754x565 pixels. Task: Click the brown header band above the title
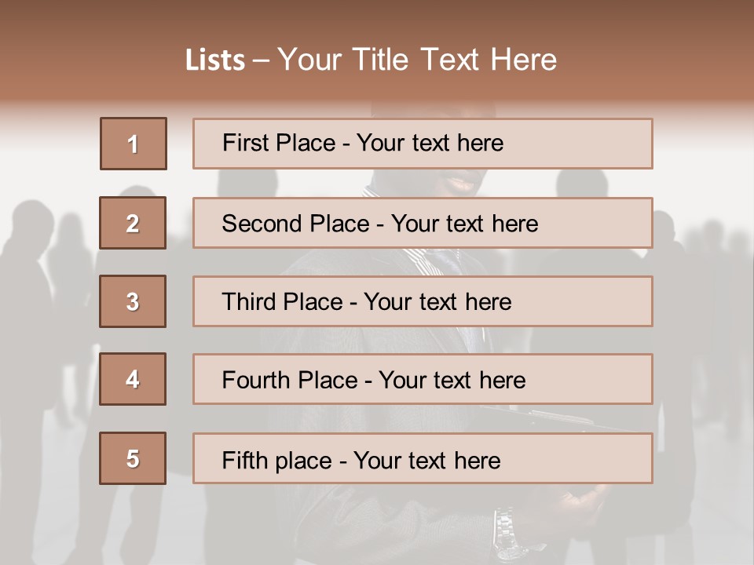click(377, 20)
